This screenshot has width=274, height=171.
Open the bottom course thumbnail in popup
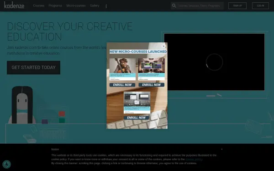[x=137, y=103]
